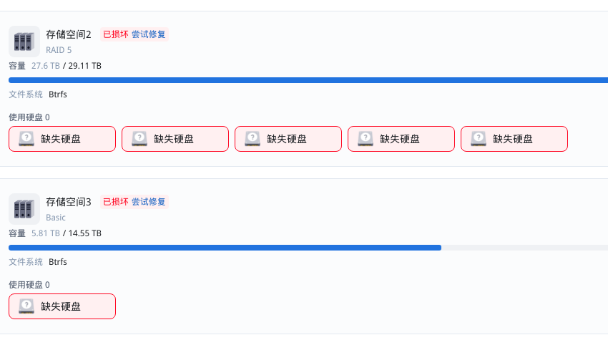Image resolution: width=608 pixels, height=340 pixels.
Task: Select the 存储空间2 title
Action: coord(69,34)
